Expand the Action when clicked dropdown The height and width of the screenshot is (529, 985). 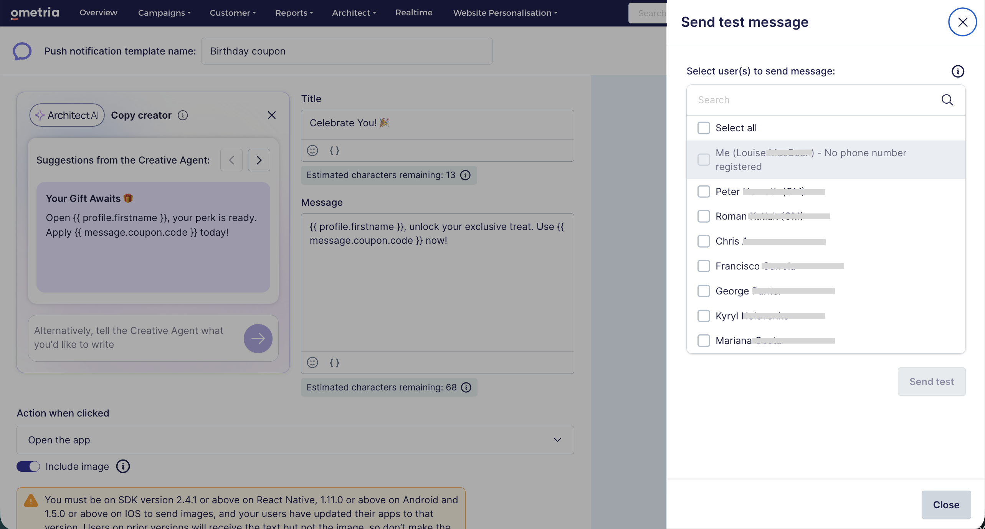coord(295,440)
